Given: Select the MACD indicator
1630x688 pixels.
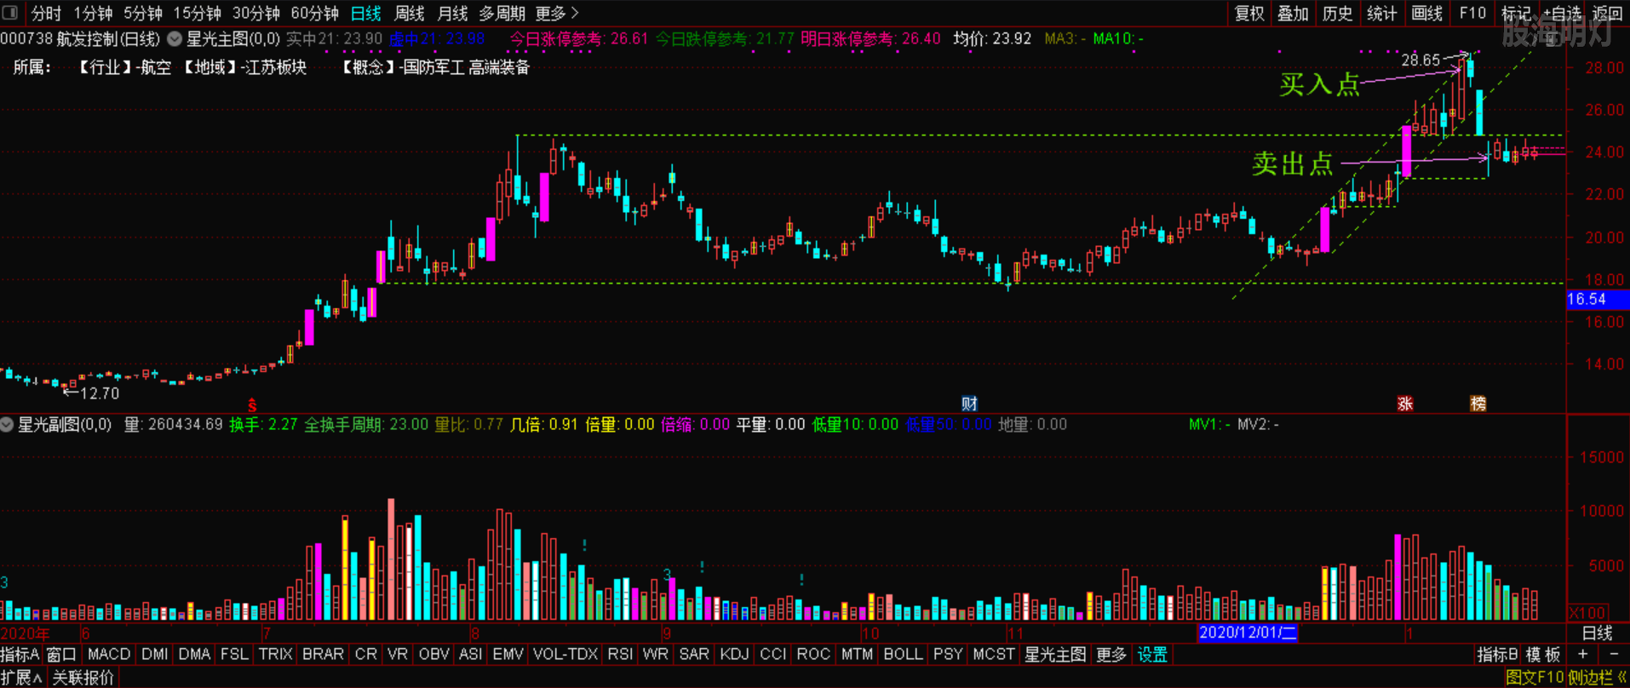Looking at the screenshot, I should click(108, 655).
